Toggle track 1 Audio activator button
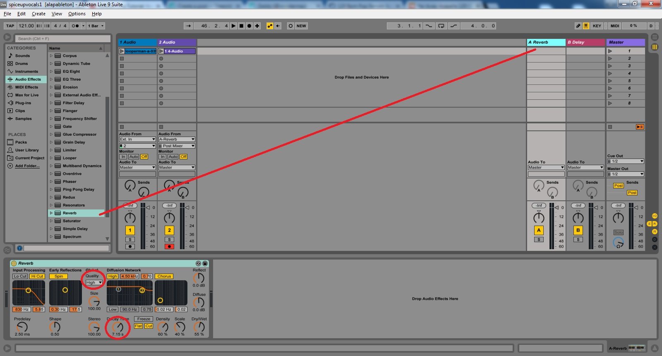The width and height of the screenshot is (662, 356). [x=130, y=230]
